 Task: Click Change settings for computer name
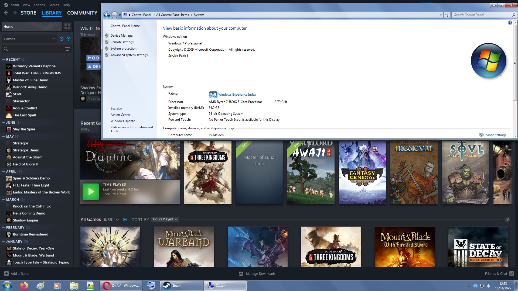point(494,135)
